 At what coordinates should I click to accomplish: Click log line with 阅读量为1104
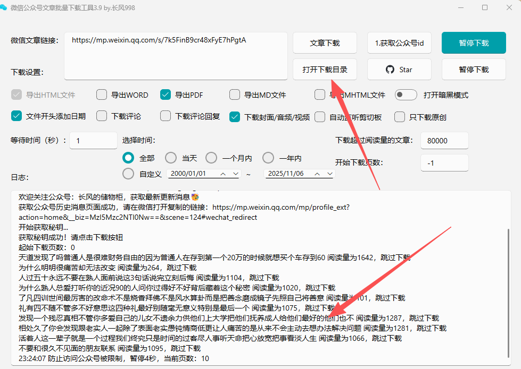[x=149, y=278]
